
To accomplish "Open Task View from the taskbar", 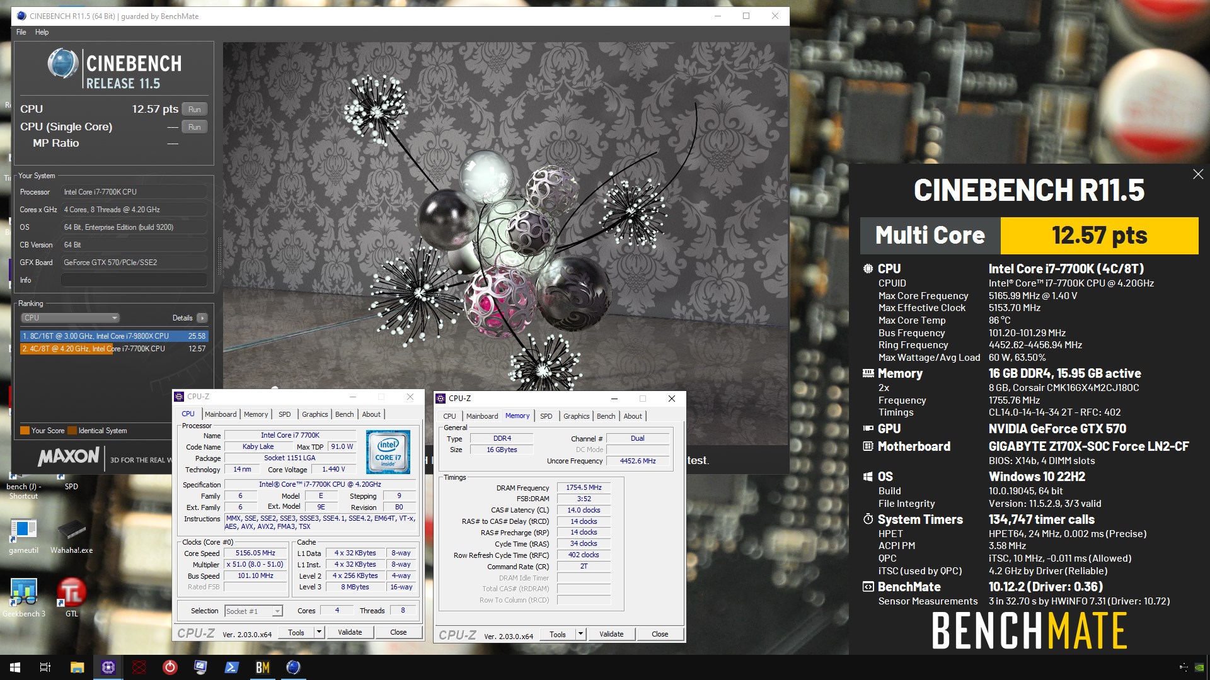I will pos(45,667).
